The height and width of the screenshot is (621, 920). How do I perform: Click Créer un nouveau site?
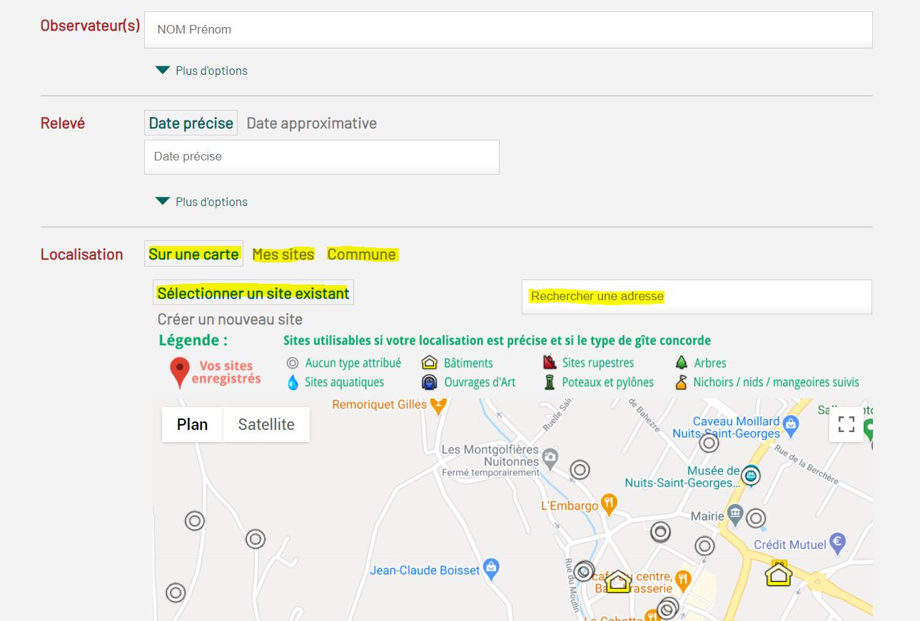230,319
